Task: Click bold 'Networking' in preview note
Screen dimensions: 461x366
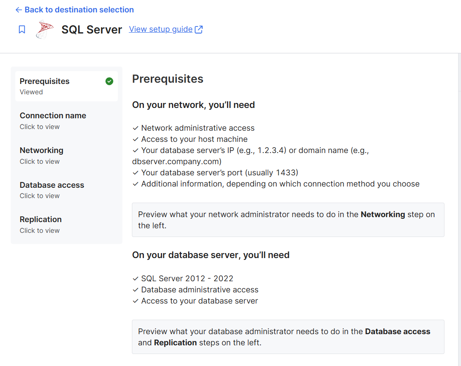Action: [383, 214]
